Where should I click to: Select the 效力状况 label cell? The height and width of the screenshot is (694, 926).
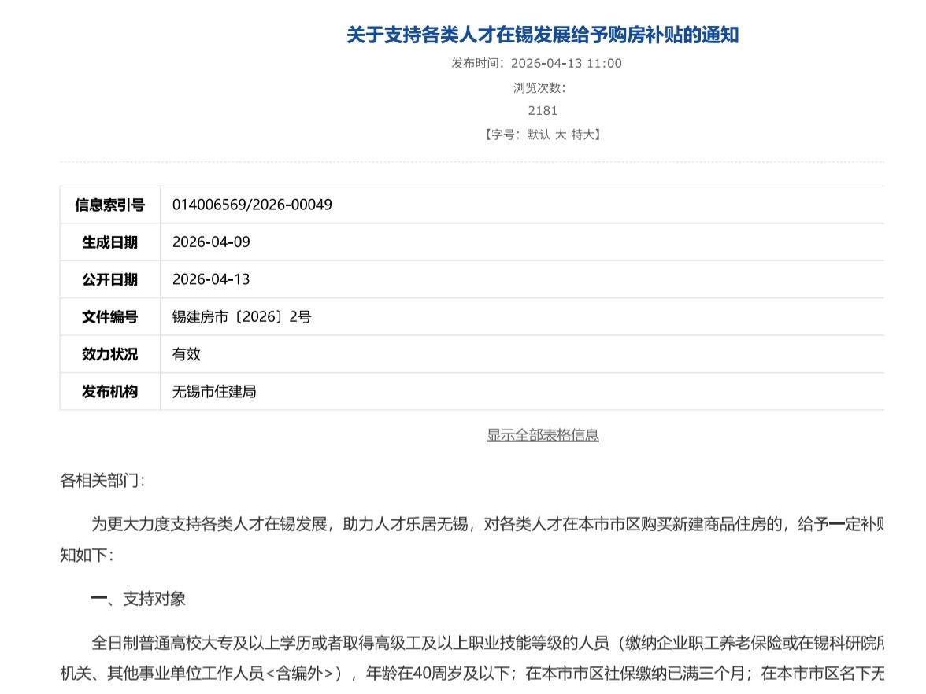tap(110, 354)
